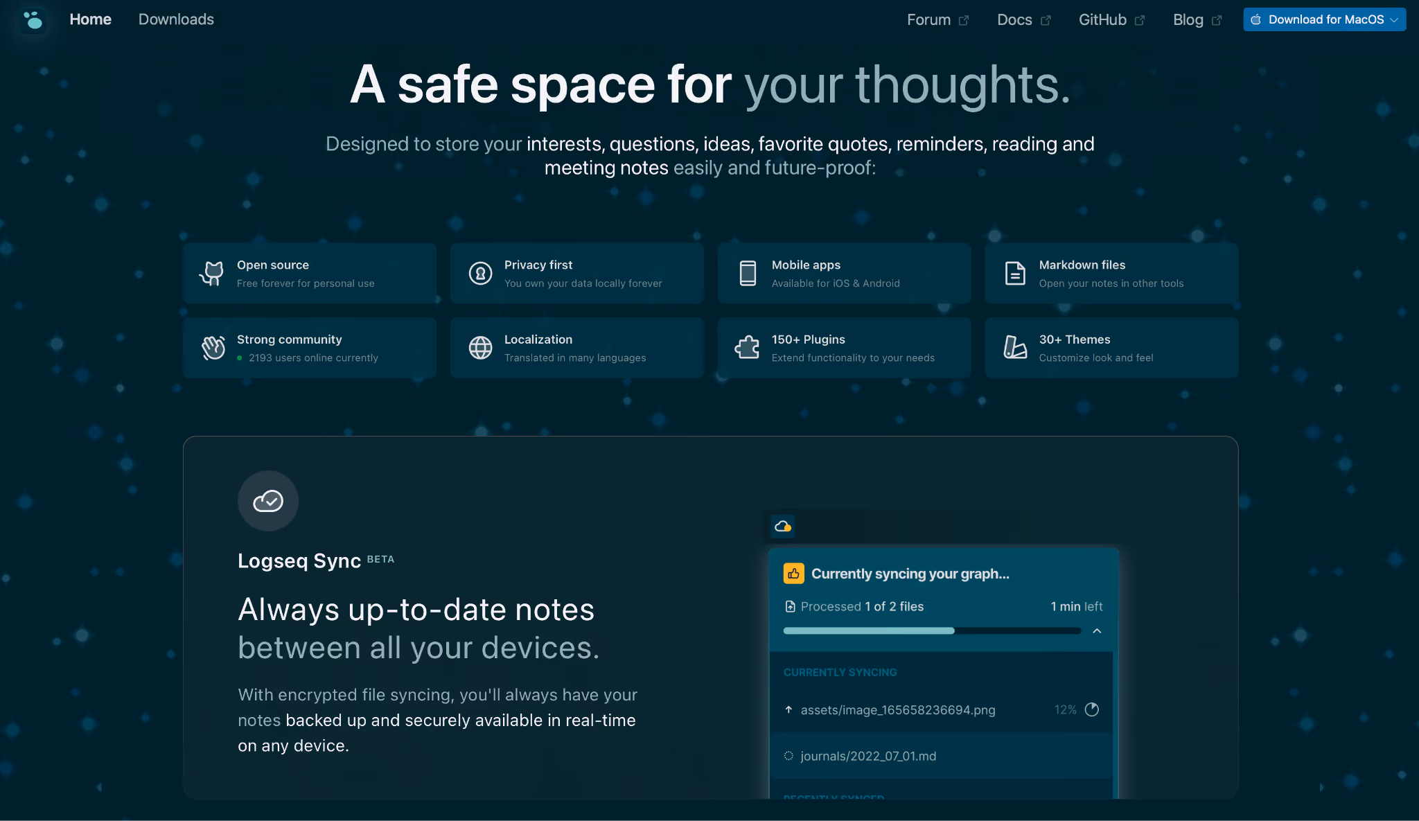Viewport: 1419px width, 821px height.
Task: Click the Apple icon in download button
Action: [1256, 19]
